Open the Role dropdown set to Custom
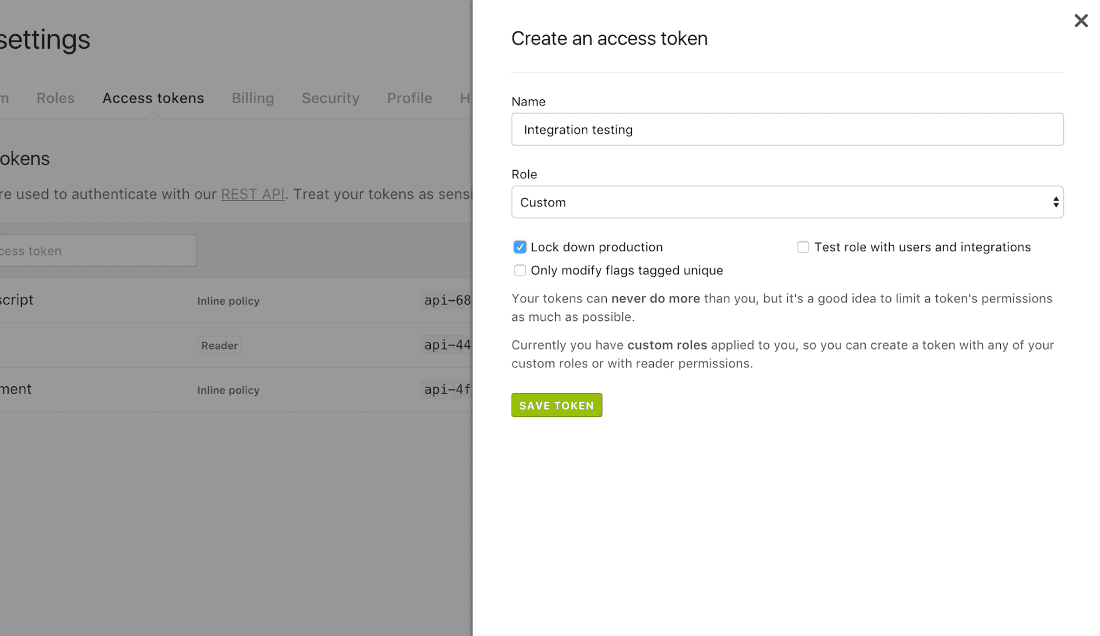Image resolution: width=1100 pixels, height=636 pixels. click(786, 202)
